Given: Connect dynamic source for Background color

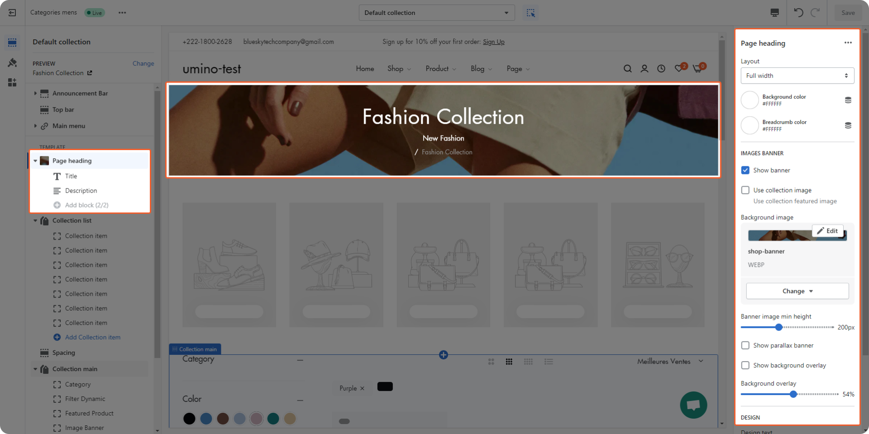Looking at the screenshot, I should 848,100.
